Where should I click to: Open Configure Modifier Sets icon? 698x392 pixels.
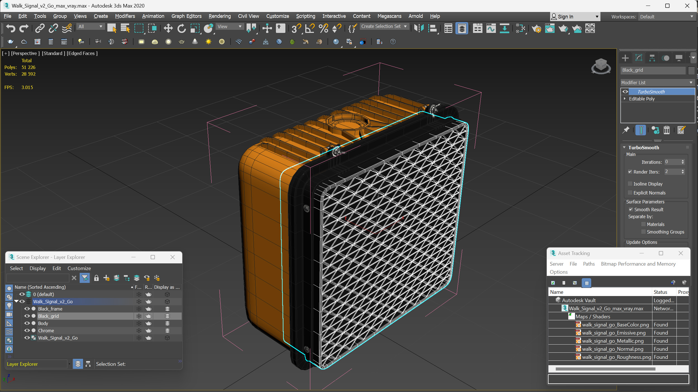pos(682,130)
